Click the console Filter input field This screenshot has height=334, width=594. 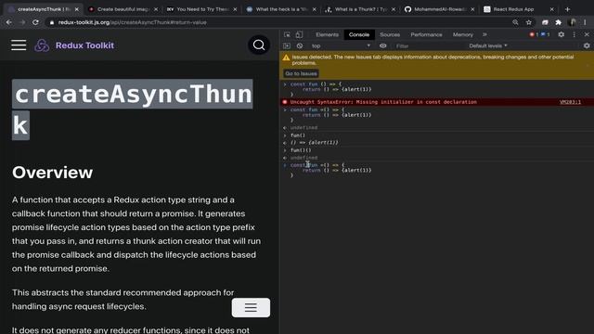(428, 45)
